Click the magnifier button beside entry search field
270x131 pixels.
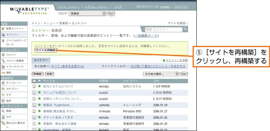click(x=185, y=29)
